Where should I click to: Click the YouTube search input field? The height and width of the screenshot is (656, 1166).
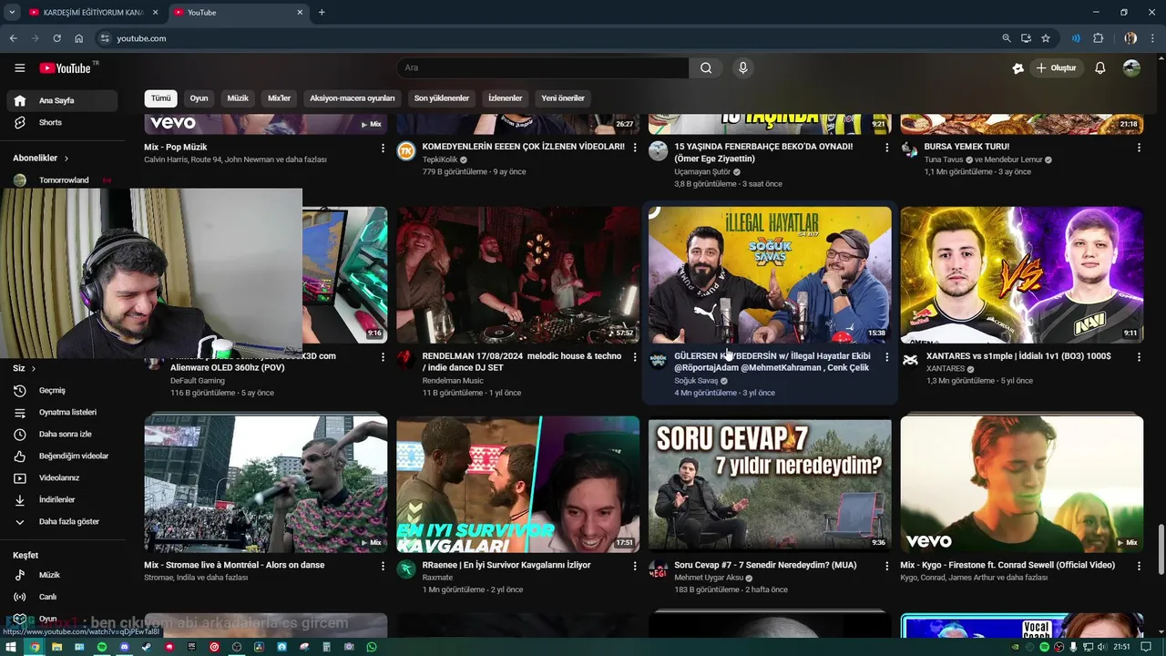(x=543, y=67)
